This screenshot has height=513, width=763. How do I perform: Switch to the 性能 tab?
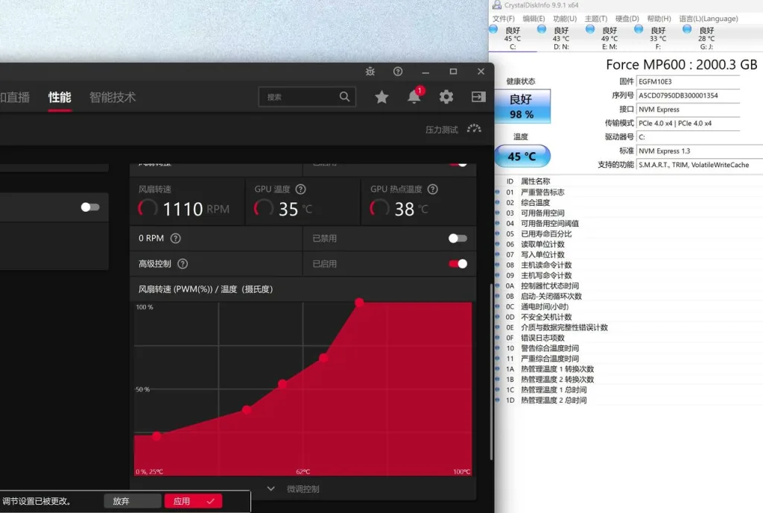(x=60, y=98)
